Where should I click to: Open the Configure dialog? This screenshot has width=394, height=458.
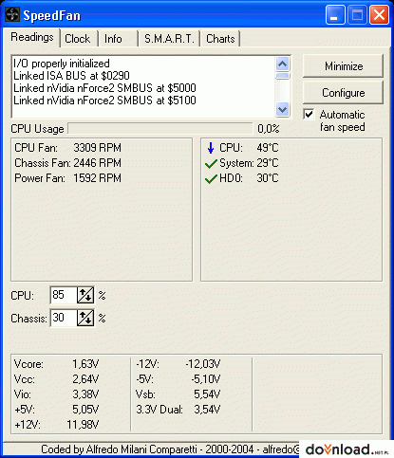click(x=344, y=93)
